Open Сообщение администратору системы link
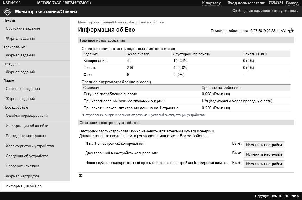 (265, 11)
